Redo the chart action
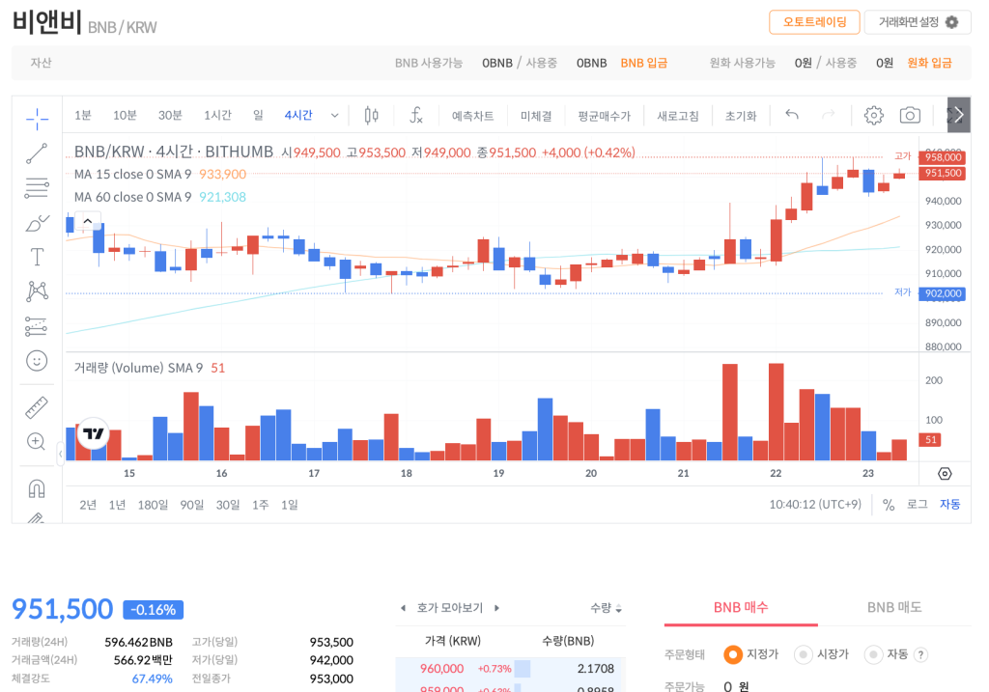 (x=828, y=115)
